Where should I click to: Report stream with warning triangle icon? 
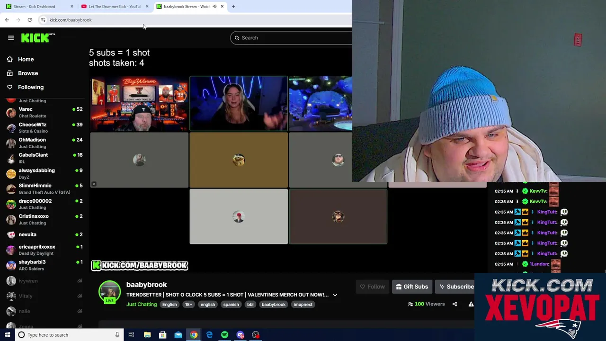pyautogui.click(x=471, y=304)
